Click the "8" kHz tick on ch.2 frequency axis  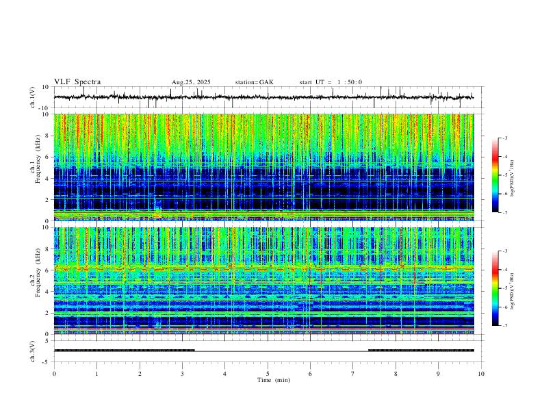(x=48, y=249)
